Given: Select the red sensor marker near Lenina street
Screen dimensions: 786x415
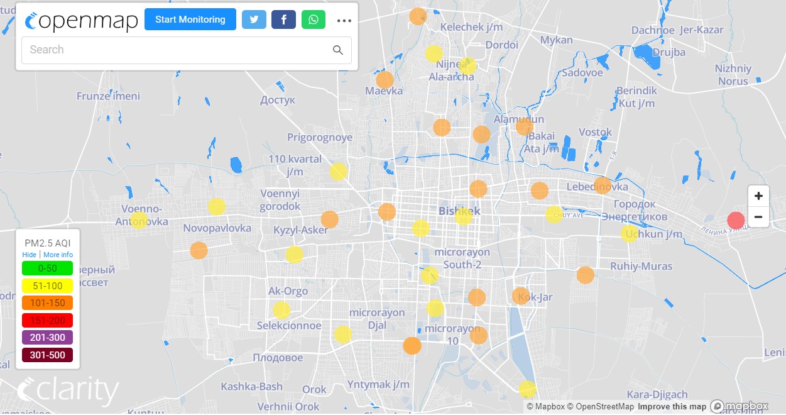Looking at the screenshot, I should [x=736, y=220].
